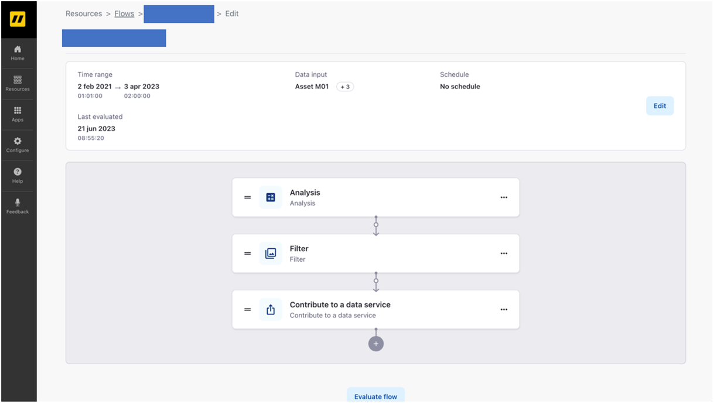Give Feedback via the microphone icon
This screenshot has width=717, height=404.
pyautogui.click(x=18, y=206)
